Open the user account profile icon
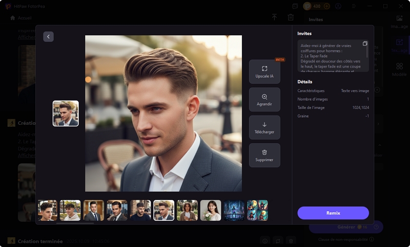410x247 pixels. tap(338, 6)
